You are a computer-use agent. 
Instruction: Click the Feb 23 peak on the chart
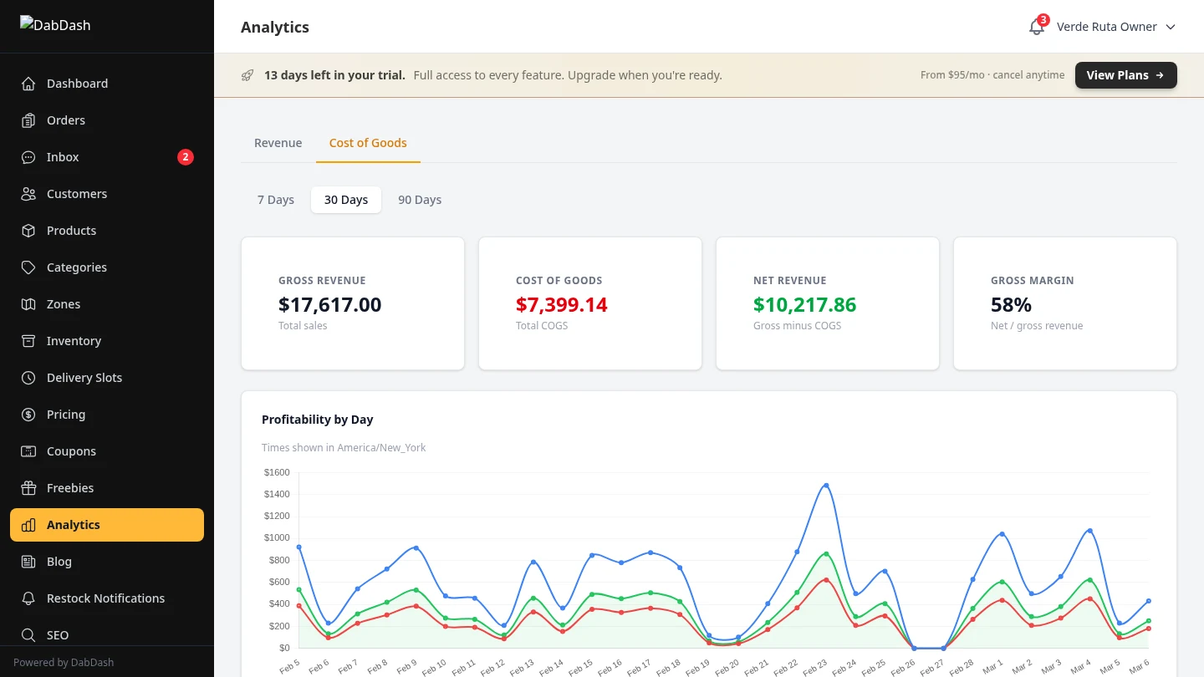click(x=825, y=485)
